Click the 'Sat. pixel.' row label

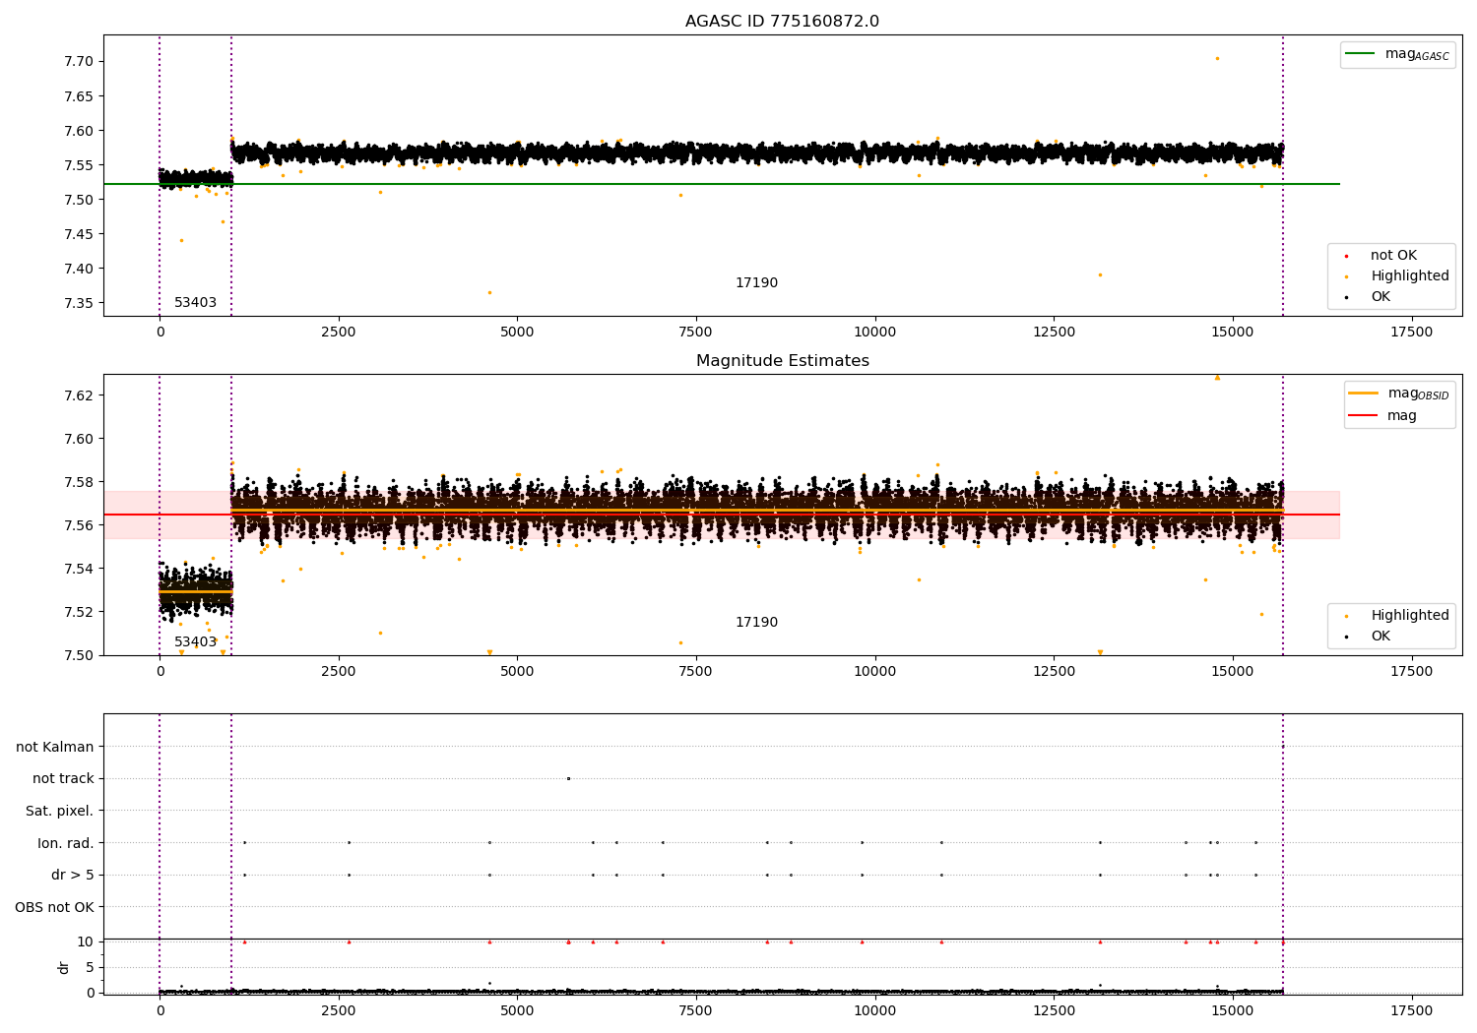(60, 812)
